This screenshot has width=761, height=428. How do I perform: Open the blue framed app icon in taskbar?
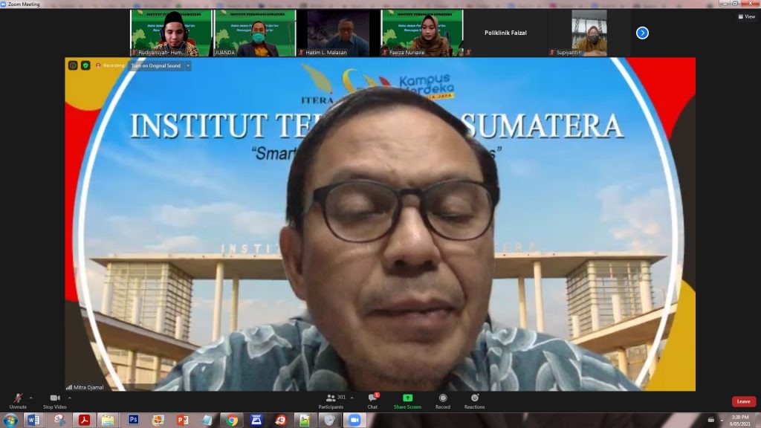tap(256, 420)
